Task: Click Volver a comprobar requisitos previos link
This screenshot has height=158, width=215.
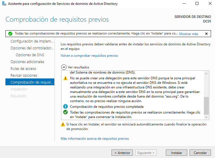Action: [89, 56]
